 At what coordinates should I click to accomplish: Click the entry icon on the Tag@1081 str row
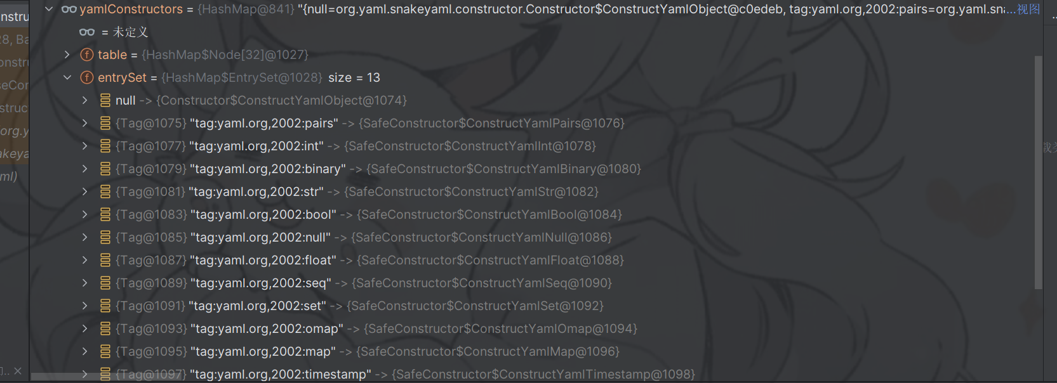pyautogui.click(x=105, y=192)
